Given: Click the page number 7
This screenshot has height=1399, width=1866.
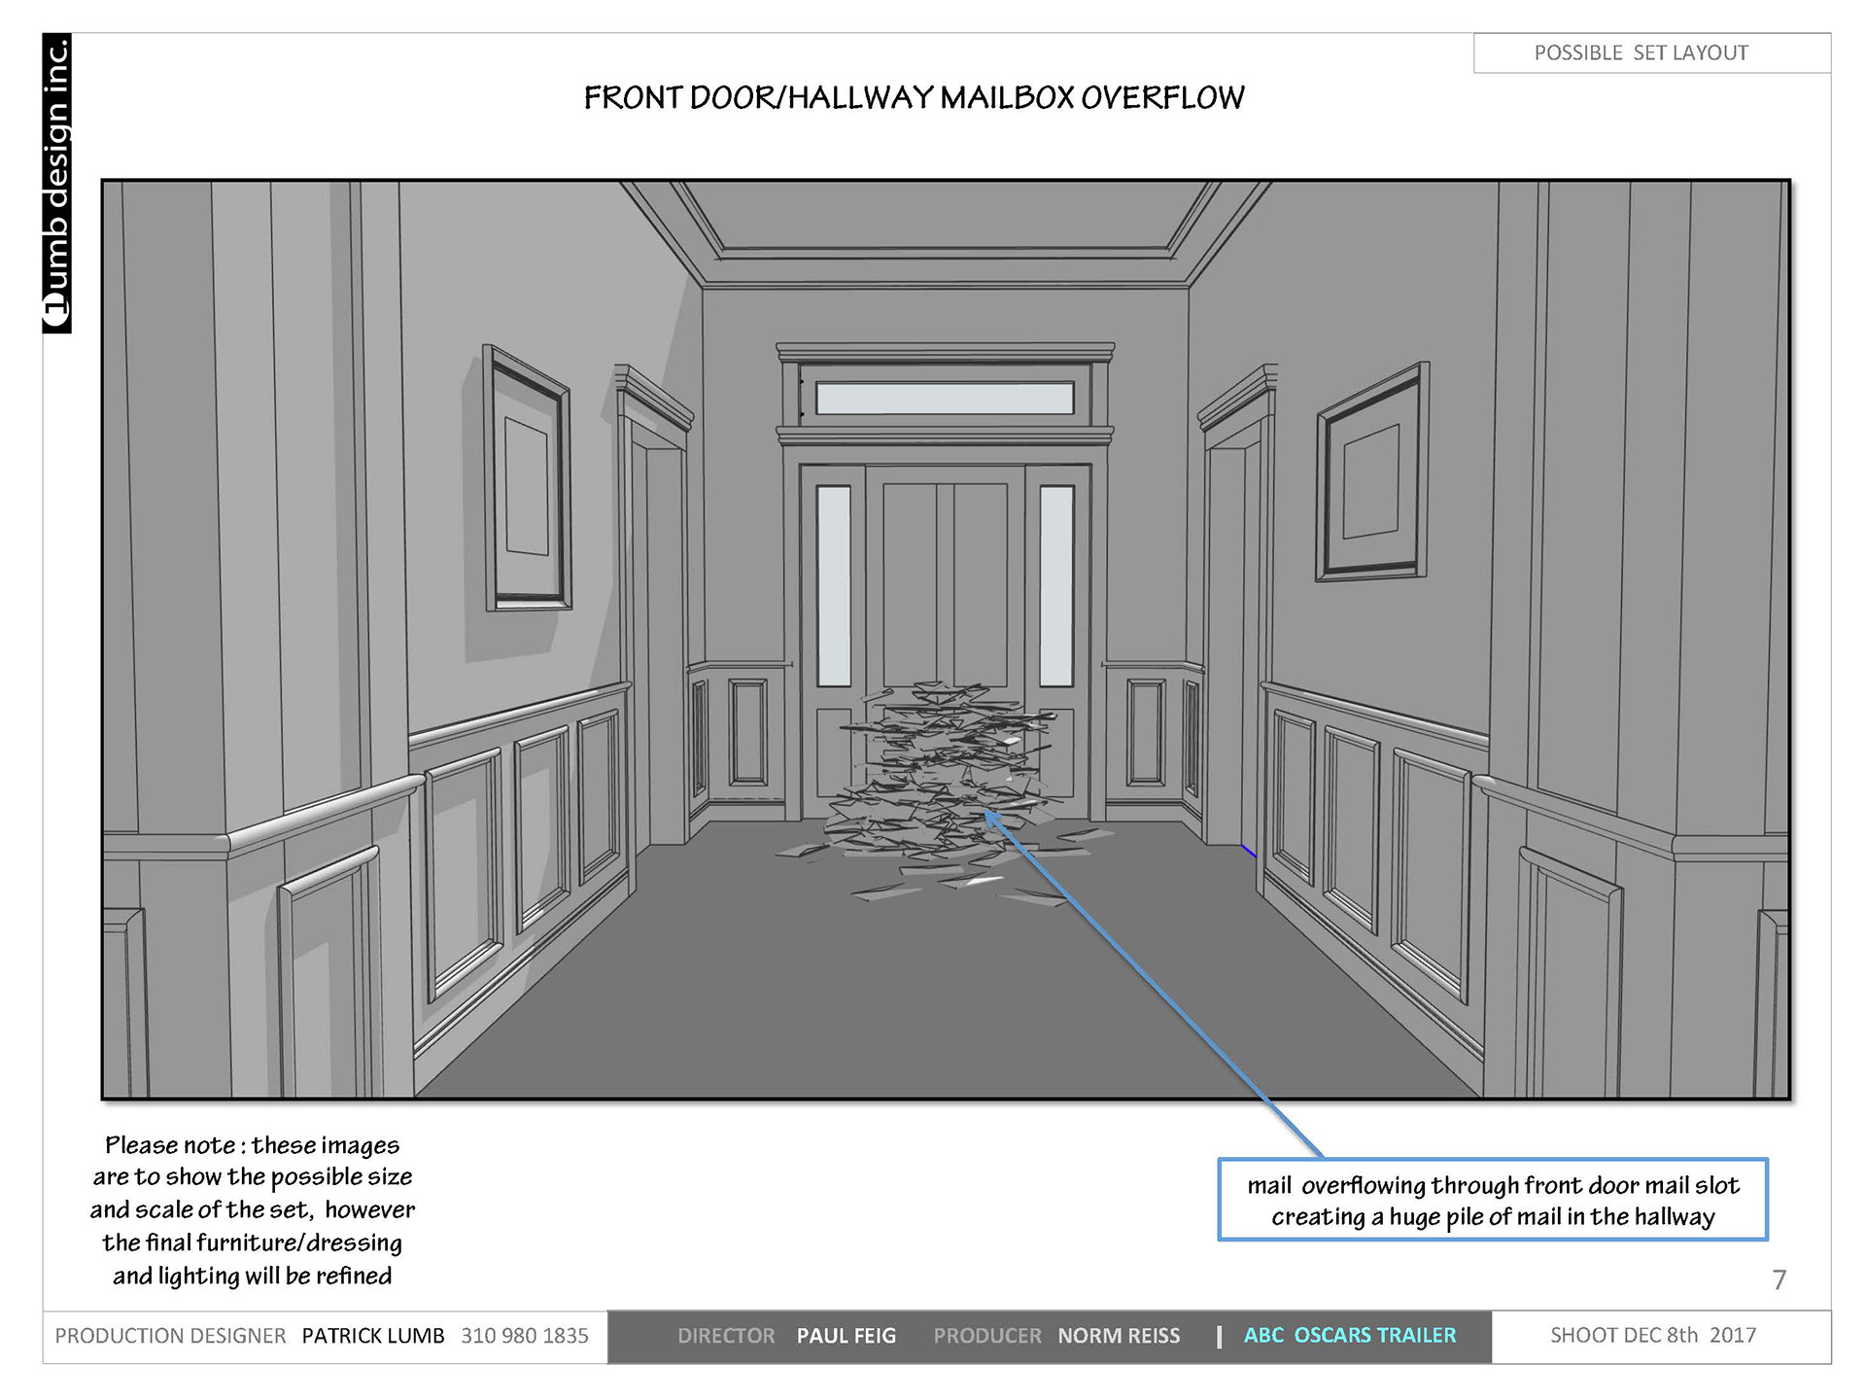Looking at the screenshot, I should click(x=1779, y=1279).
